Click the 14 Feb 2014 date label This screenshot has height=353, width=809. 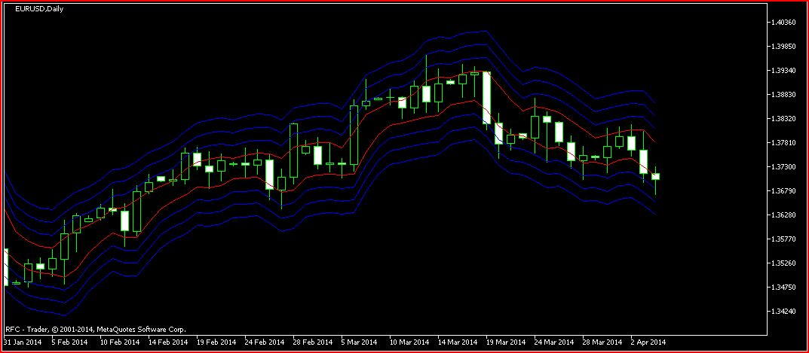tap(168, 342)
